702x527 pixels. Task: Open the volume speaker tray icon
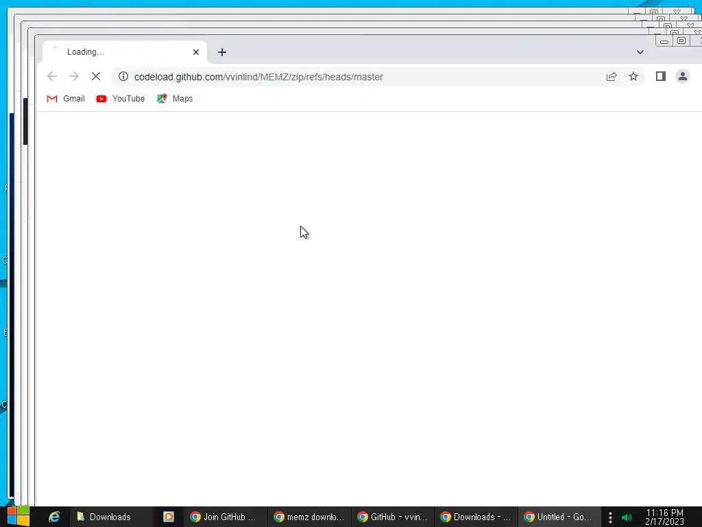(x=627, y=517)
